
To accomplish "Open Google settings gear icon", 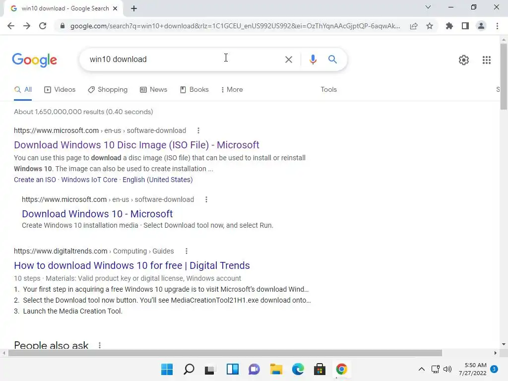I will click(464, 60).
